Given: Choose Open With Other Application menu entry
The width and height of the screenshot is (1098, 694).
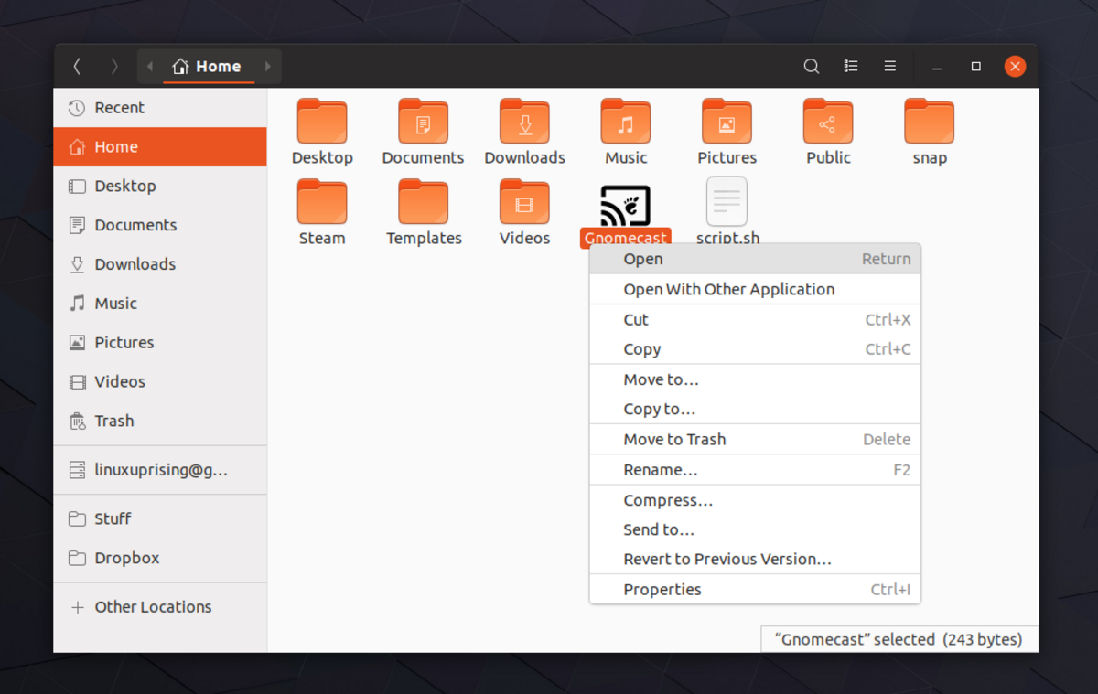Looking at the screenshot, I should 728,289.
